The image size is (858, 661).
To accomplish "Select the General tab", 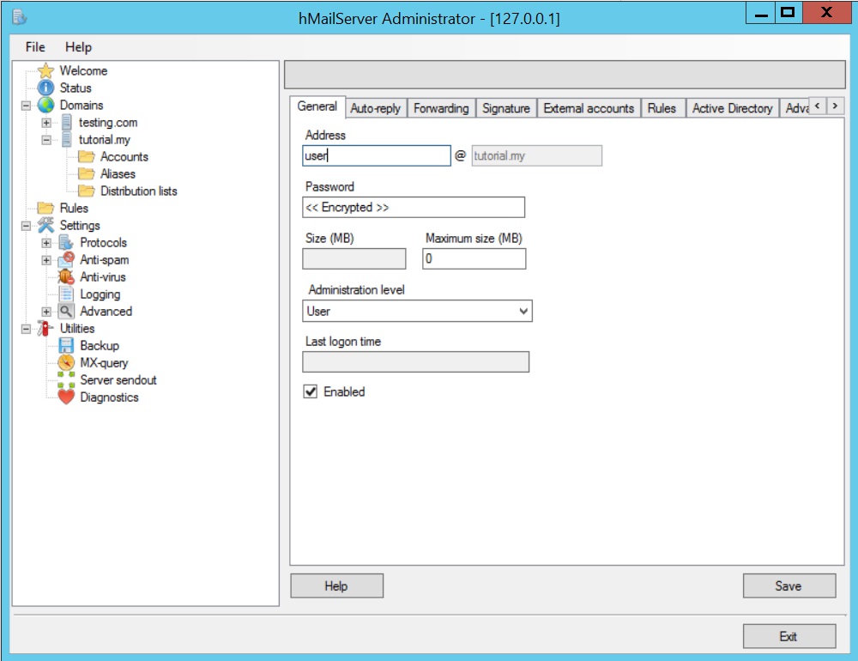I will tap(317, 106).
